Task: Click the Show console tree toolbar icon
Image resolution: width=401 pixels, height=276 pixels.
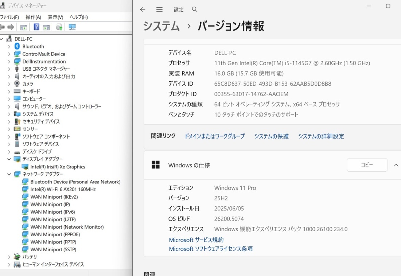Action: click(23, 27)
